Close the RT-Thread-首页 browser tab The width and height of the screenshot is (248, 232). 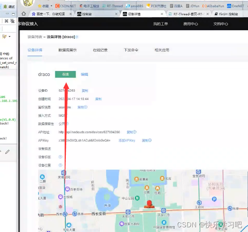tap(208, 14)
